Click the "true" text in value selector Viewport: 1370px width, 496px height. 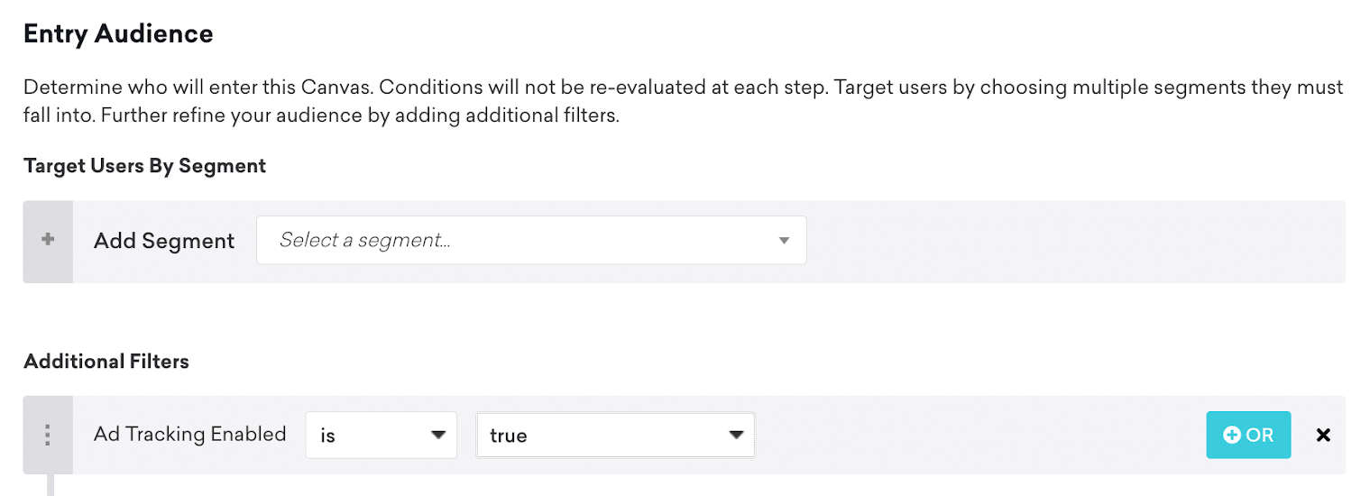pos(509,436)
